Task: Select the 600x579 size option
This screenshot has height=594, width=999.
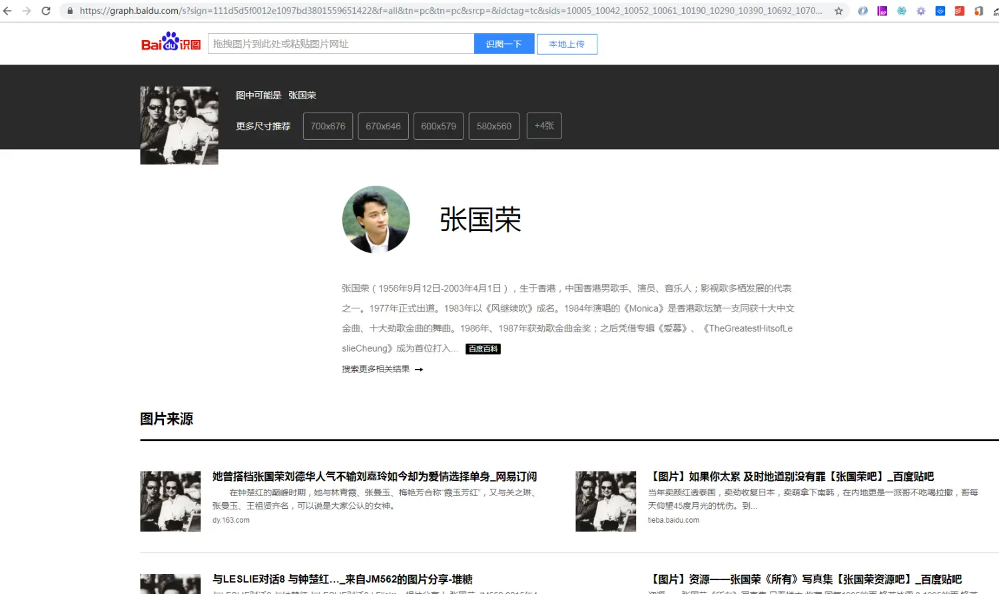Action: tap(438, 126)
